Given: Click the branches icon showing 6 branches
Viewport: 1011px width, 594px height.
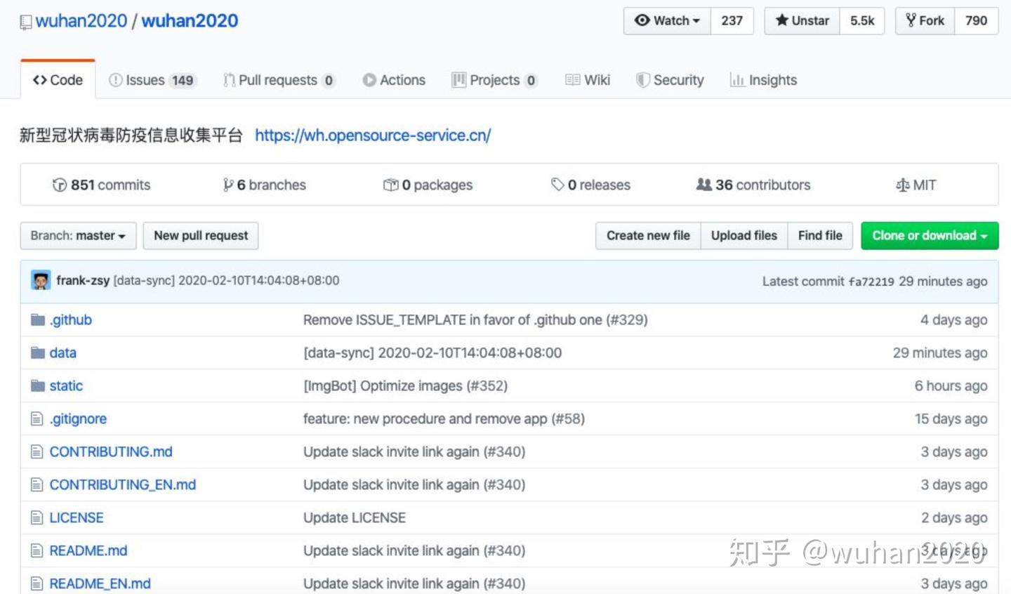Looking at the screenshot, I should tap(230, 185).
